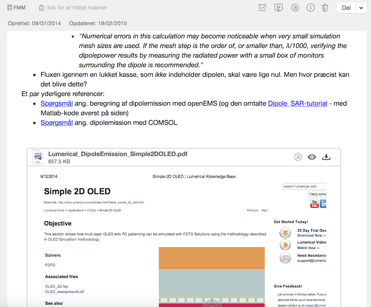Click the 657.5 KB file size text

[59, 161]
